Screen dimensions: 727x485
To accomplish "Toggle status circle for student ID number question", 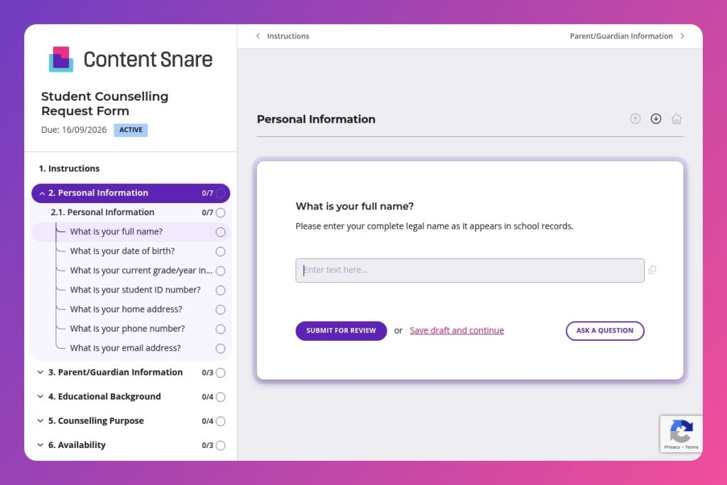I will [221, 290].
